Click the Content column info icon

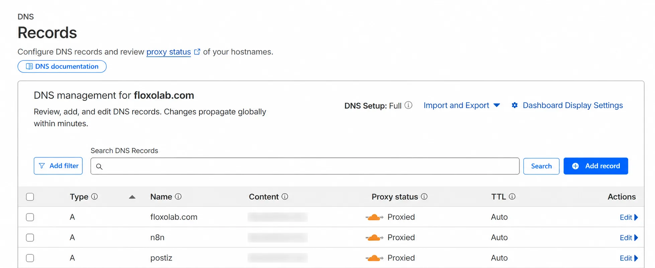click(285, 197)
